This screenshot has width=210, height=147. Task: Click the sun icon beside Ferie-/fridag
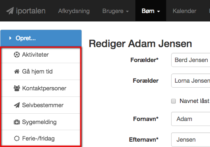(17, 139)
